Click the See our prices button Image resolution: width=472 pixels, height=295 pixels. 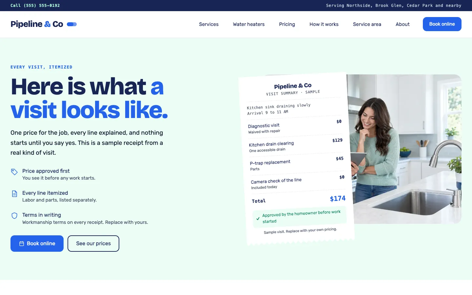93,244
